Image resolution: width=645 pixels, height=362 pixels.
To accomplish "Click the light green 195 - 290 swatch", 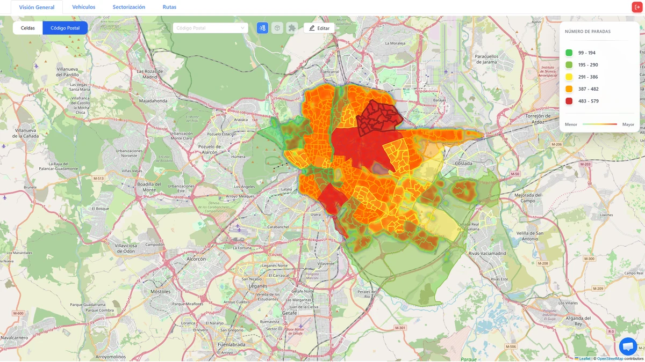I will [x=569, y=65].
